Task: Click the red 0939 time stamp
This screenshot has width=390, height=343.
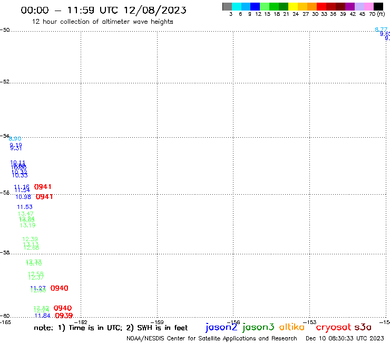Action: coord(64,316)
